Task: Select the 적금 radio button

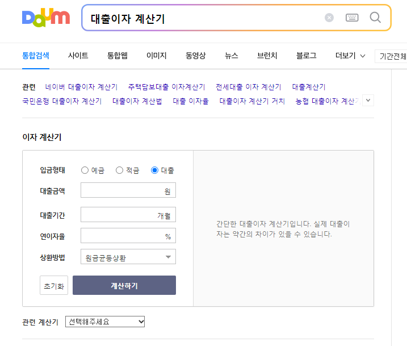Action: coord(119,170)
